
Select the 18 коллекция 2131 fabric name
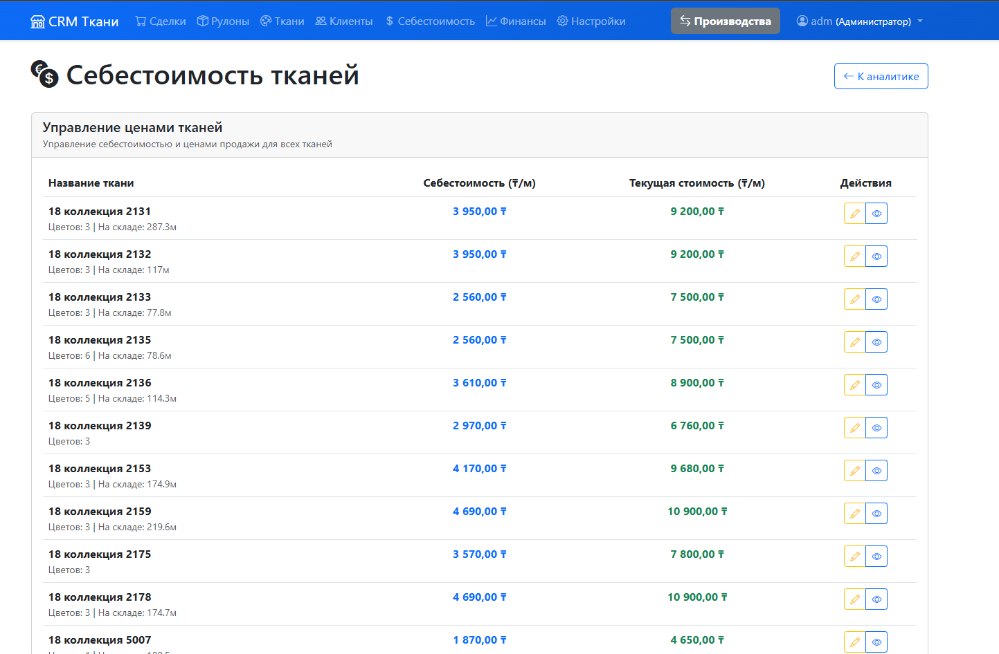[100, 212]
